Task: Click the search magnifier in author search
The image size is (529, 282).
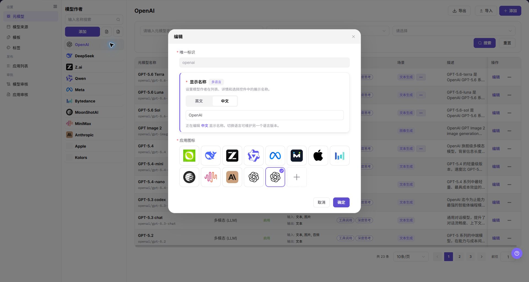Action: coord(118,20)
